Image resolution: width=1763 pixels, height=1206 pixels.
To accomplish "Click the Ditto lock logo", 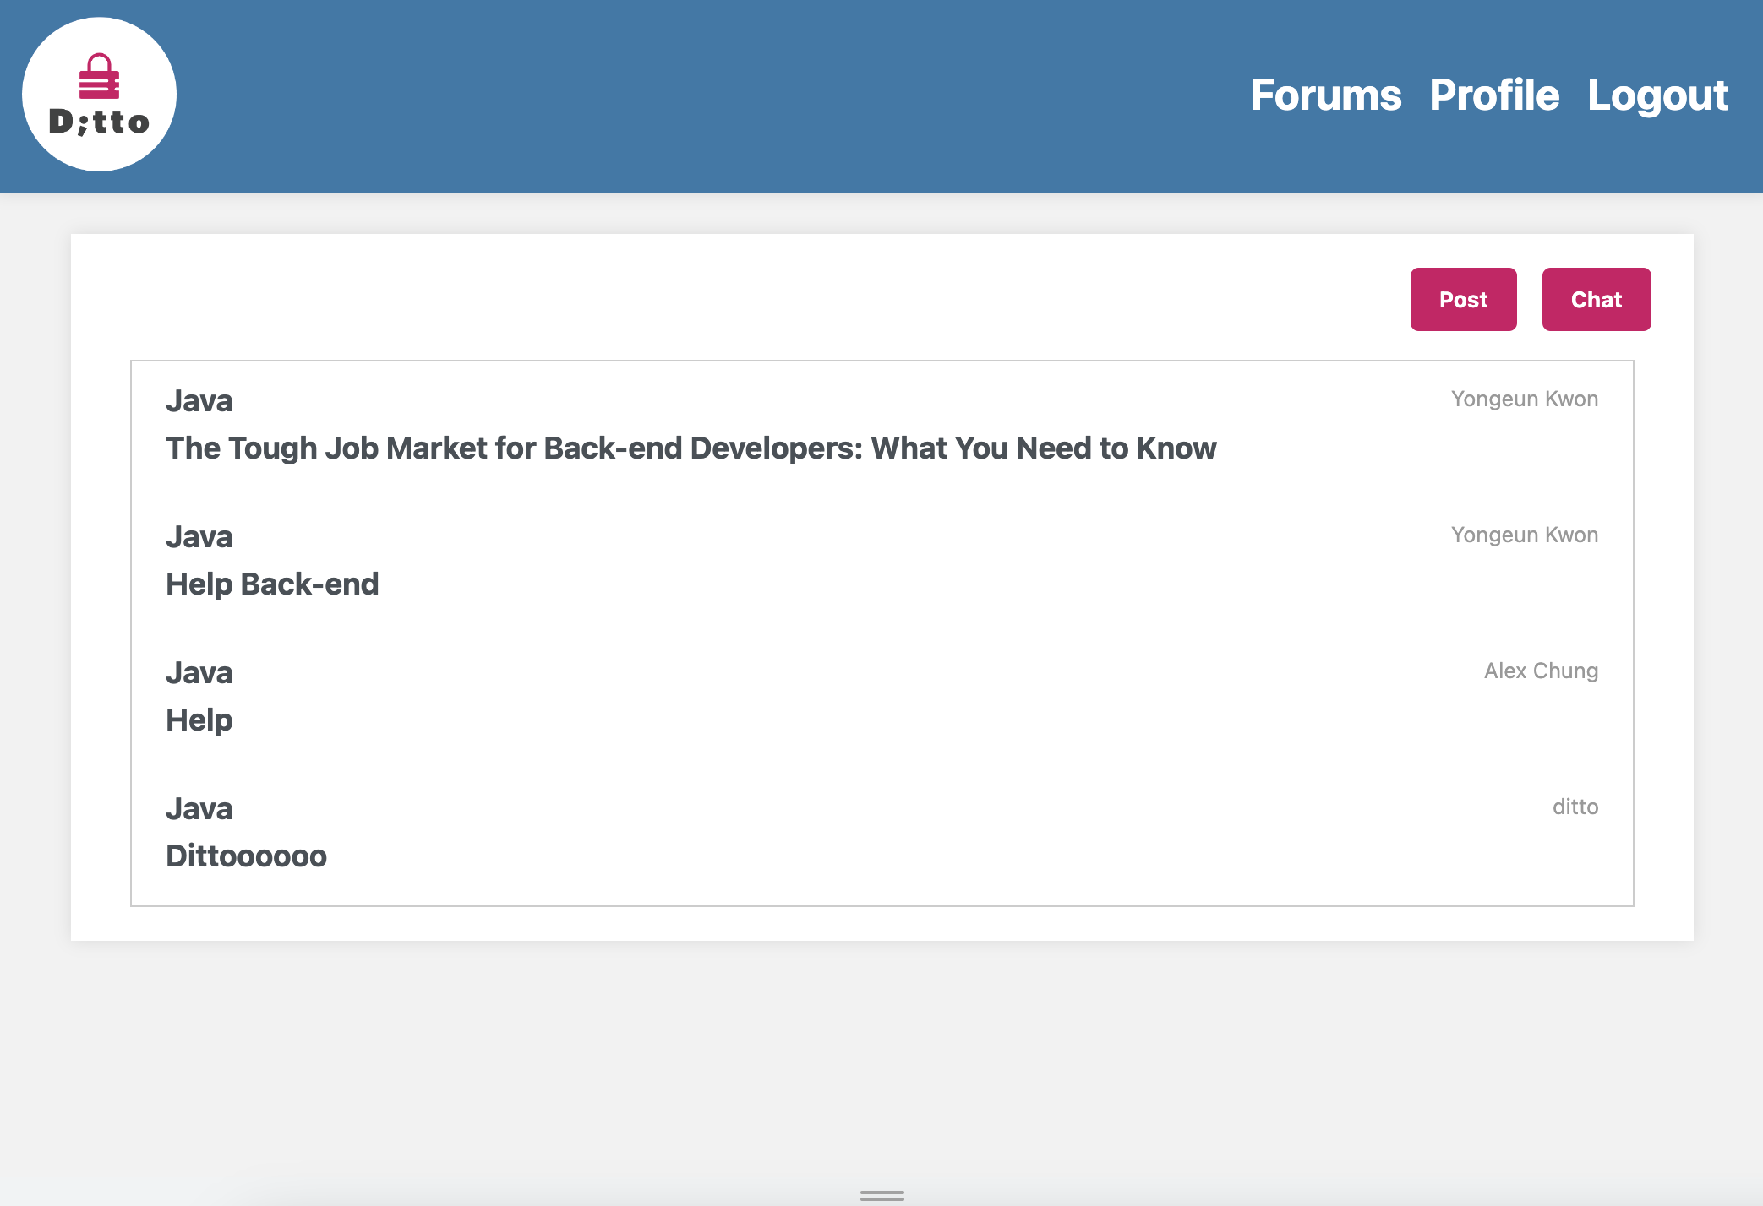I will pyautogui.click(x=99, y=76).
